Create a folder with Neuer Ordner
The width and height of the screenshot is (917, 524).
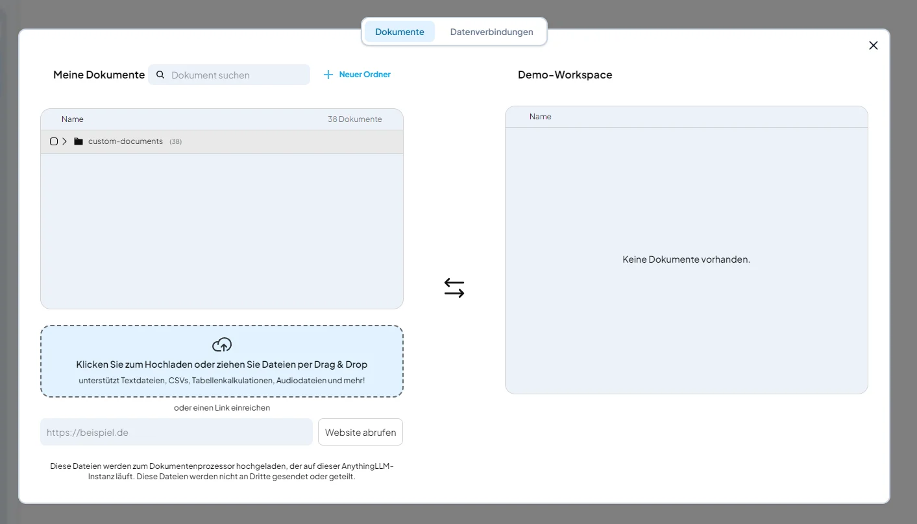point(357,75)
